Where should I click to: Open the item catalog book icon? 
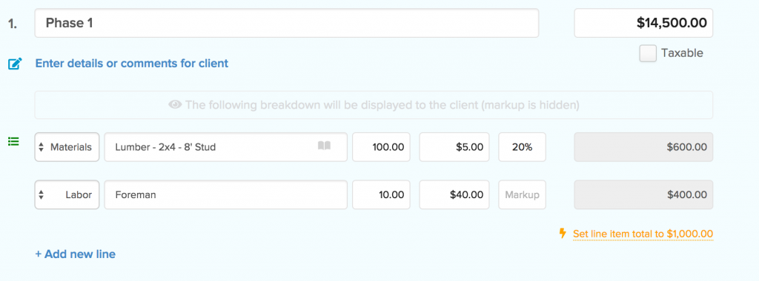tap(325, 146)
